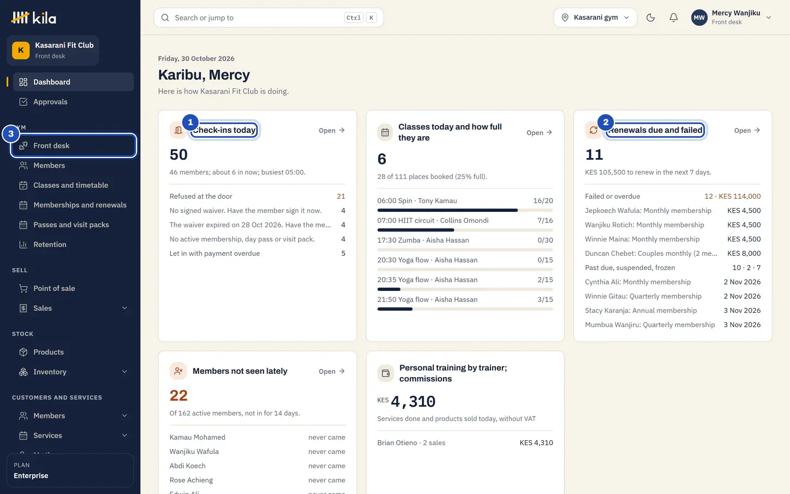This screenshot has height=494, width=790.
Task: Click "Brian Otieno · 2 sales" row
Action: click(x=465, y=442)
